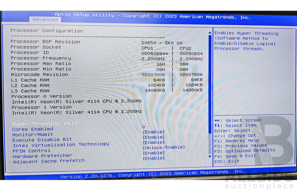Switch to the Advanced tab
The width and height of the screenshot is (297, 191).
click(45, 19)
